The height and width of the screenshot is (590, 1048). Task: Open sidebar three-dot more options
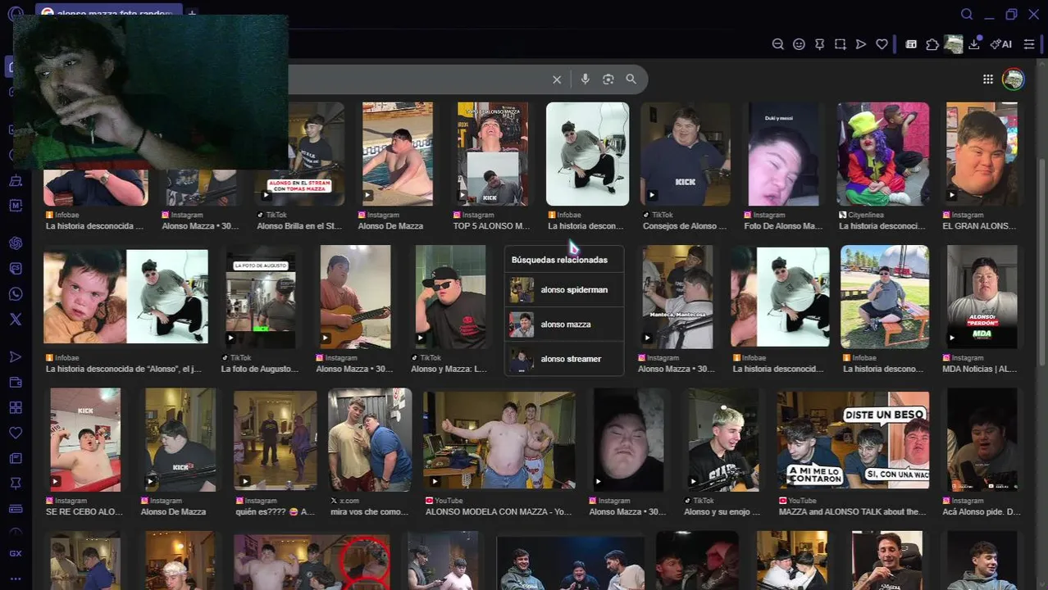(x=15, y=579)
